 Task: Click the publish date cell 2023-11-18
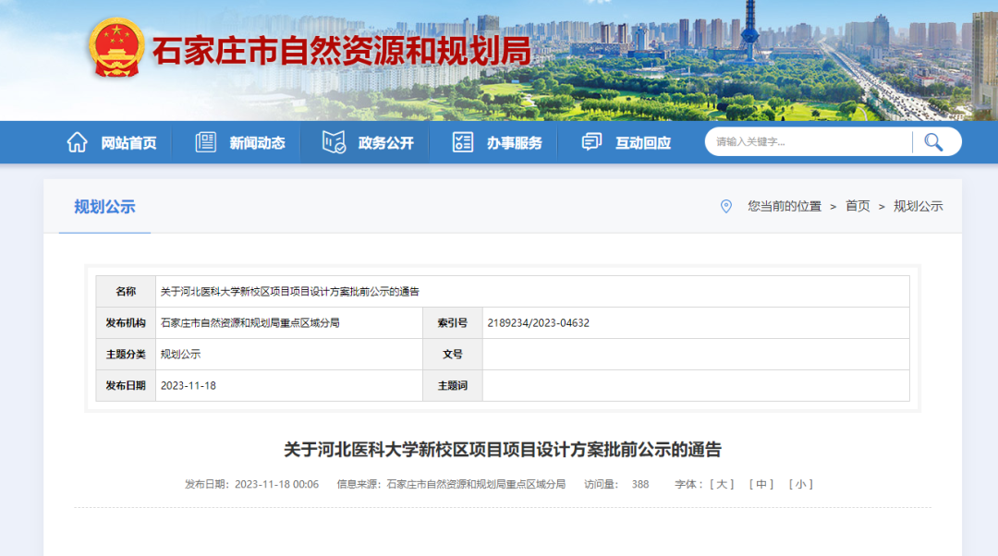[x=189, y=385]
